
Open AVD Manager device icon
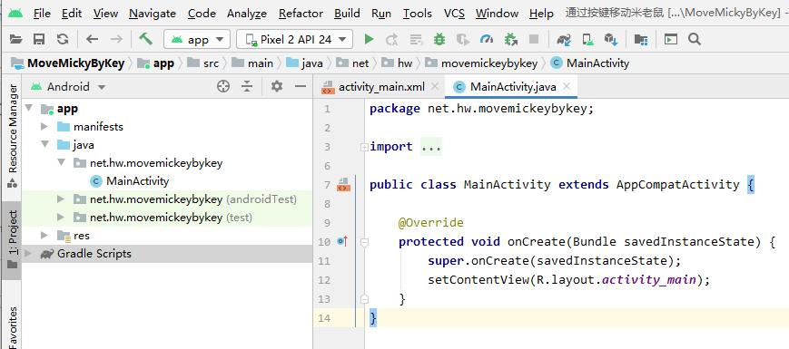[x=587, y=39]
